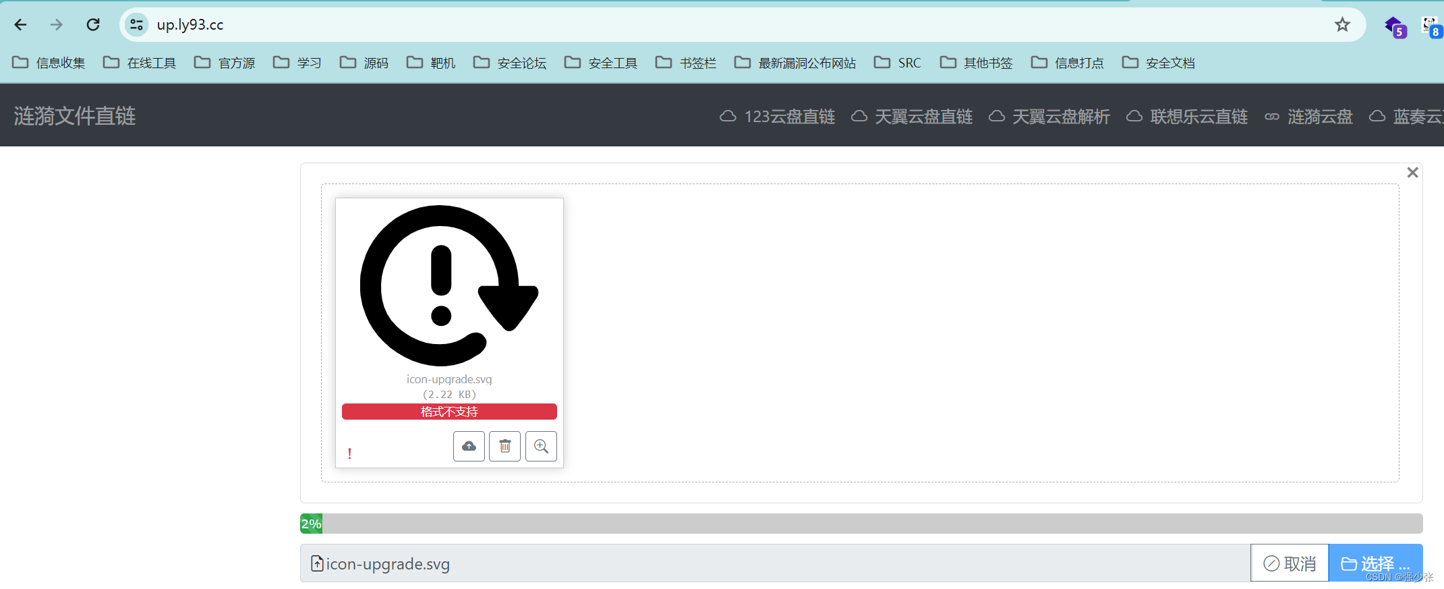The height and width of the screenshot is (589, 1444).
Task: Open the 官方源 bookmark folder
Action: (x=225, y=63)
